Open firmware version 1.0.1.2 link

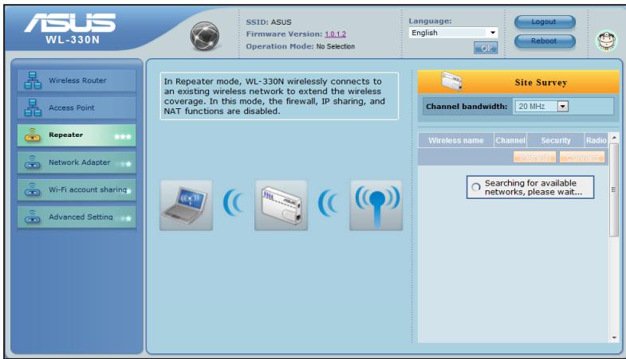click(x=336, y=34)
